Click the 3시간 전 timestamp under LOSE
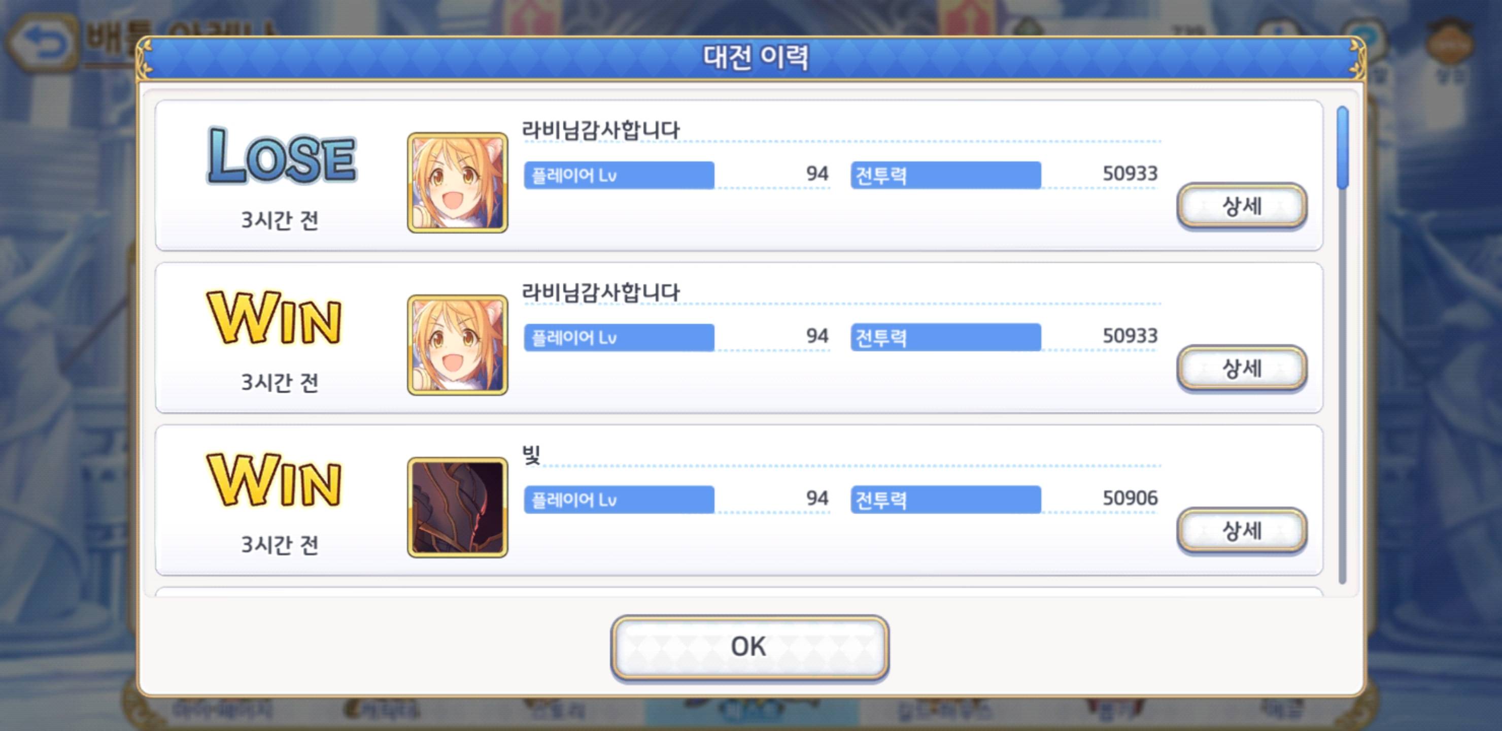This screenshot has height=731, width=1502. coord(280,220)
